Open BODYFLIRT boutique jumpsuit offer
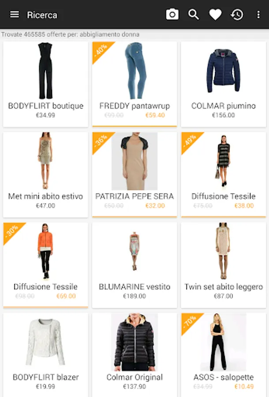The width and height of the screenshot is (269, 397). click(x=45, y=84)
